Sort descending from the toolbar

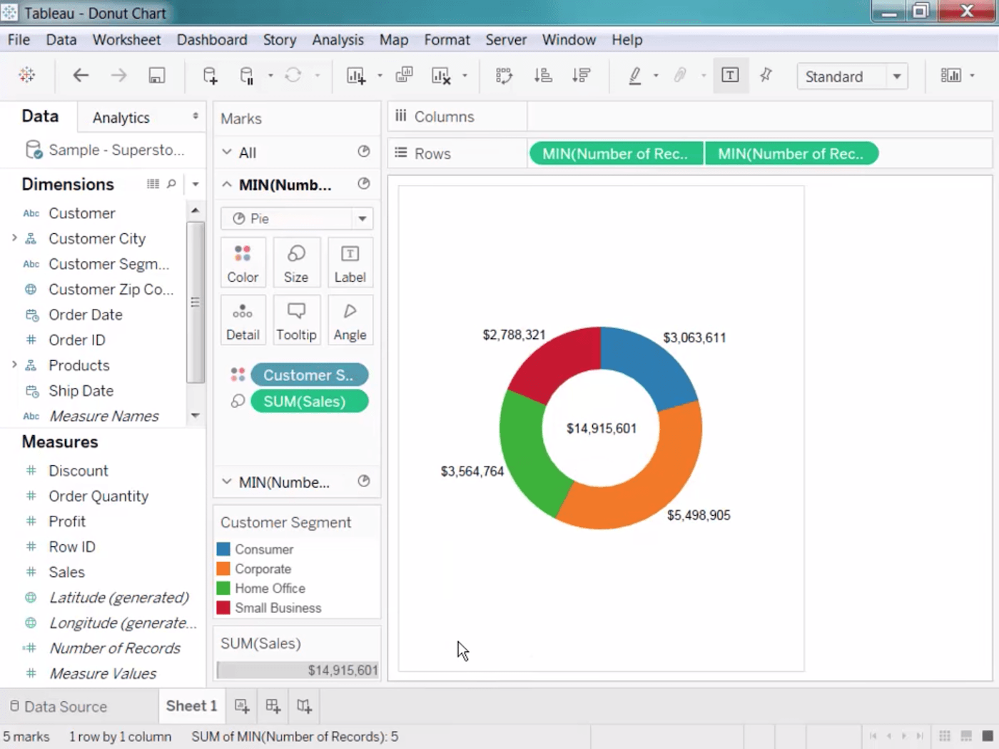(582, 75)
